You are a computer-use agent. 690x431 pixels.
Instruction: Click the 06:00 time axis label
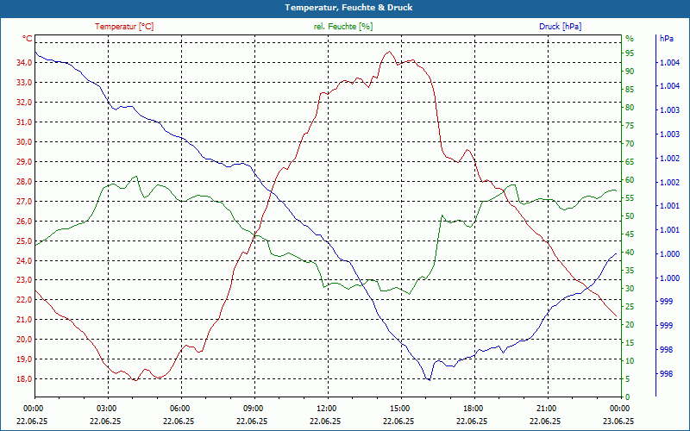(179, 408)
